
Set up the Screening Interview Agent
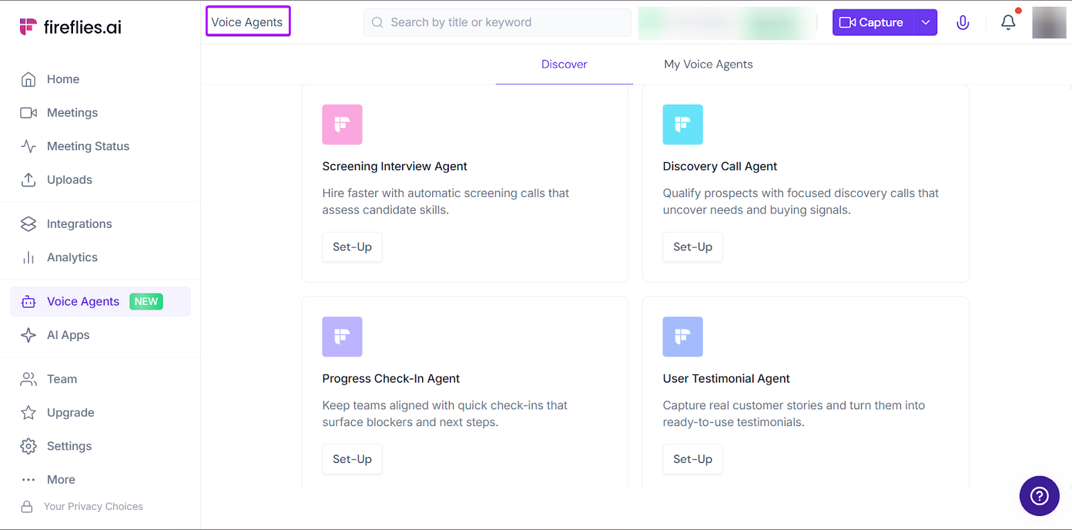(352, 247)
